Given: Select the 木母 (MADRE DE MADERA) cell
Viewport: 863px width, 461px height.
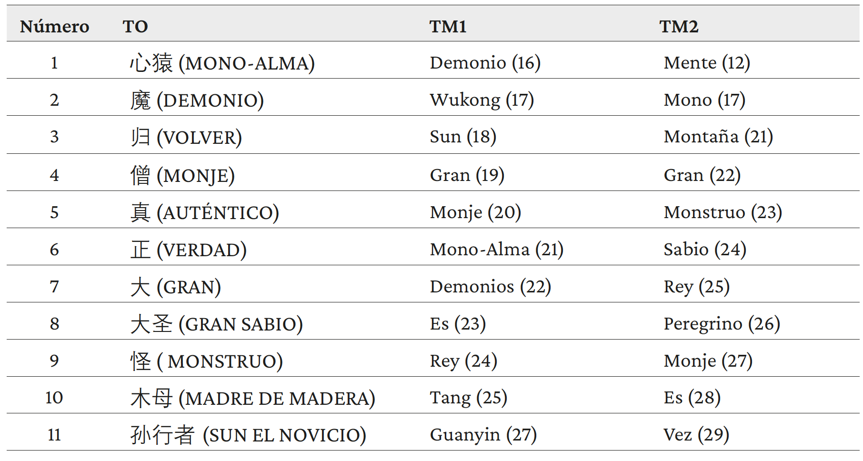Looking at the screenshot, I should point(253,398).
